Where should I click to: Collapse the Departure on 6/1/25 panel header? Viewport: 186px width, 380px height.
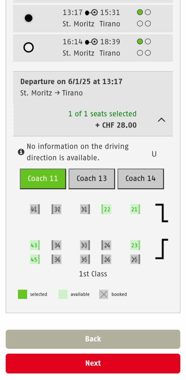(93, 104)
